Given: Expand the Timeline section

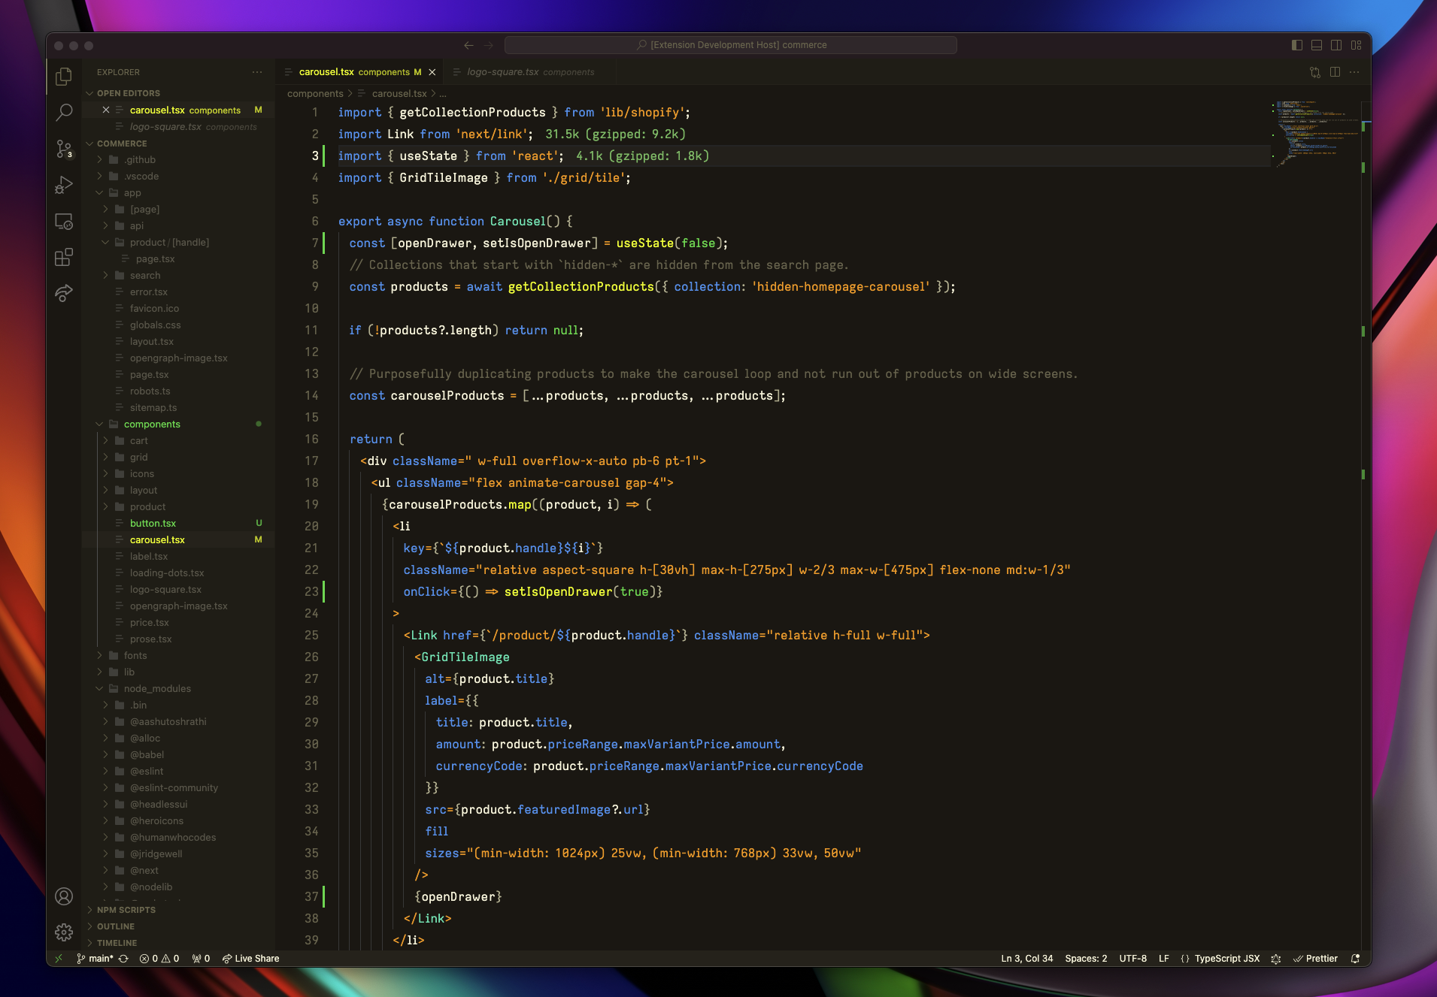Looking at the screenshot, I should 117,943.
